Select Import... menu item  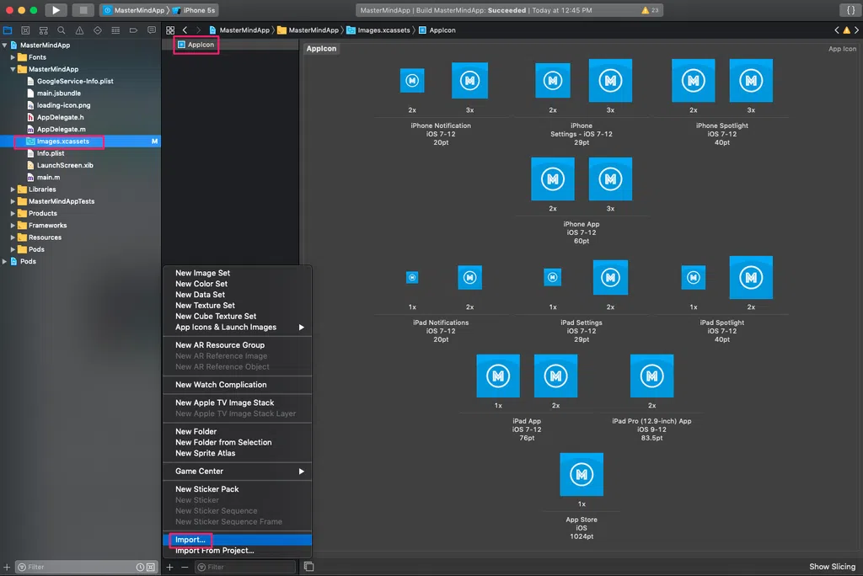238,540
